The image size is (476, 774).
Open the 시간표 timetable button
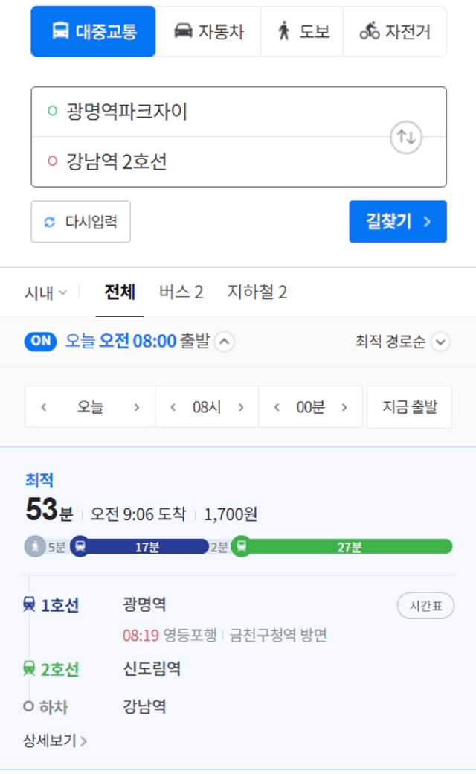[425, 606]
